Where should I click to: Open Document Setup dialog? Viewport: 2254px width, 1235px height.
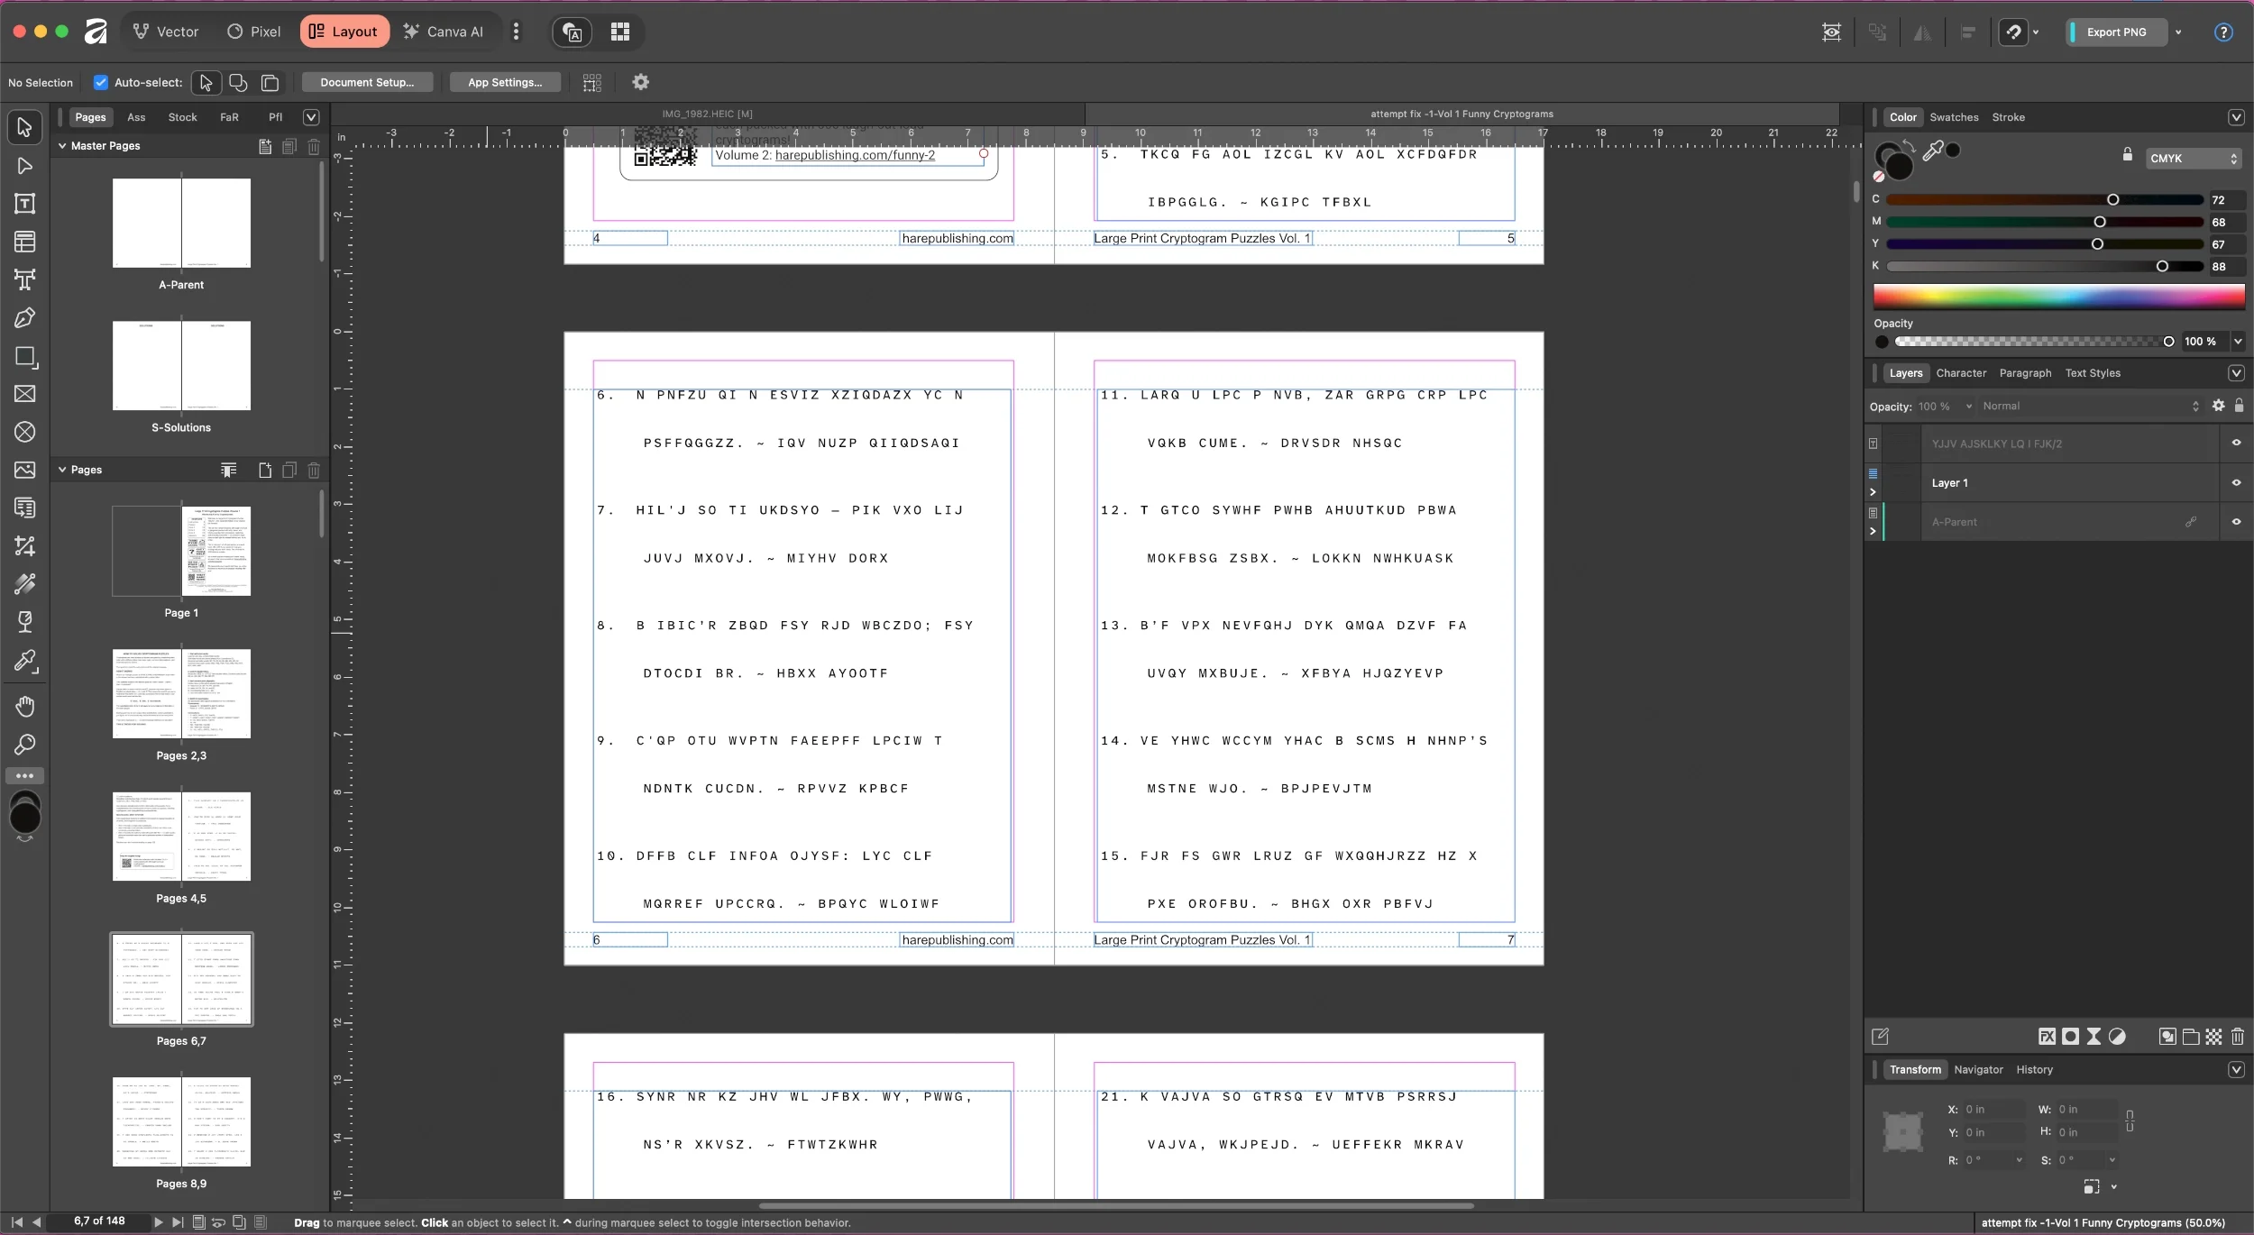[366, 81]
